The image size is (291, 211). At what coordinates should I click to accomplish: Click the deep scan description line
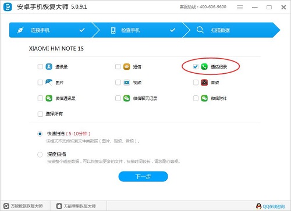click(x=113, y=162)
